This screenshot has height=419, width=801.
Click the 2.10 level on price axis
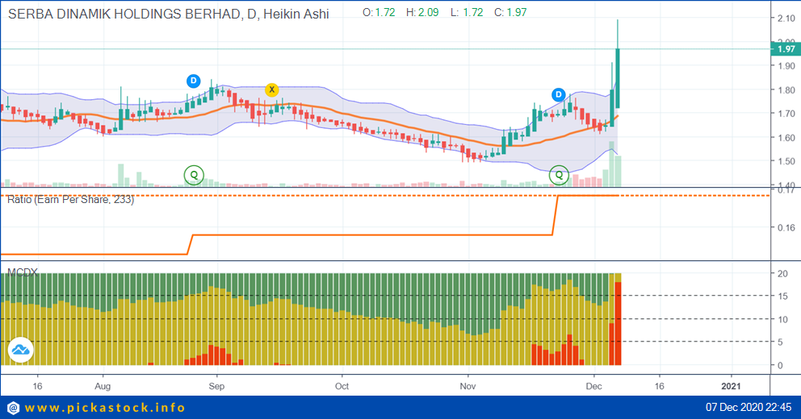coord(785,19)
